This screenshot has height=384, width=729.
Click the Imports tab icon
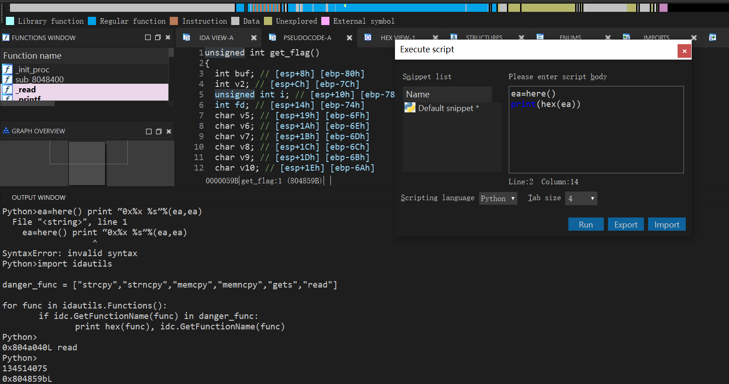point(627,37)
